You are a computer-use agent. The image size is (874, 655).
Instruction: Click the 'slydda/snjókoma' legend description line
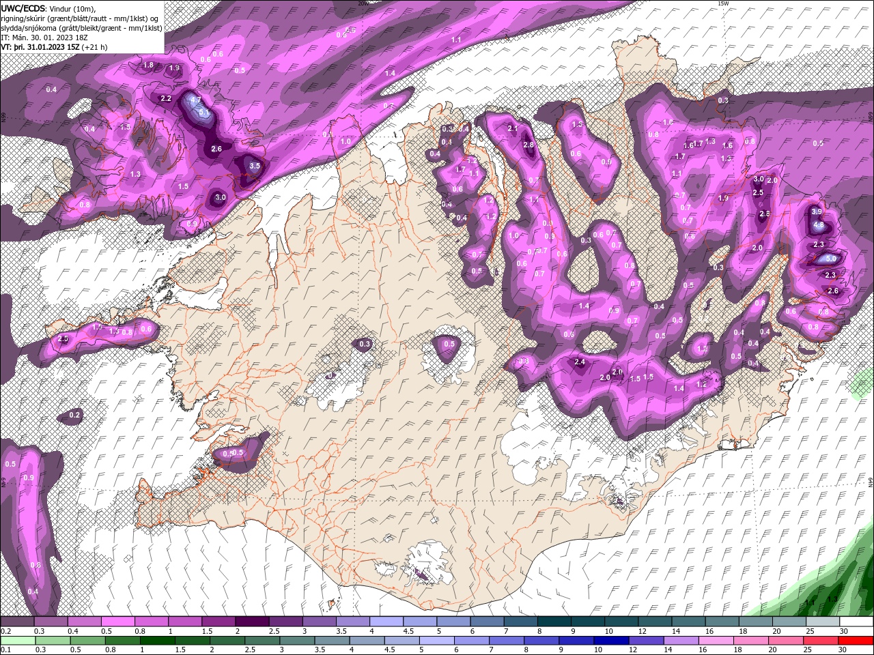(81, 27)
